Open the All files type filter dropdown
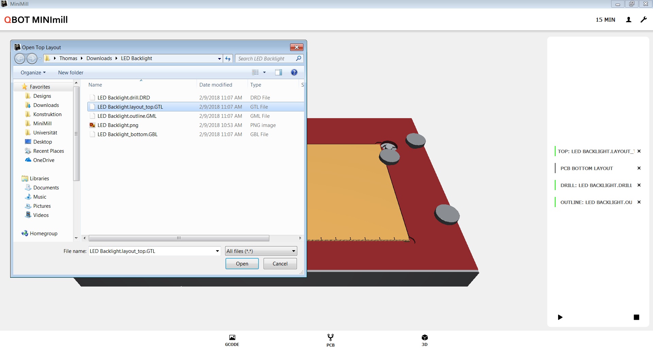This screenshot has height=349, width=653. (x=261, y=251)
